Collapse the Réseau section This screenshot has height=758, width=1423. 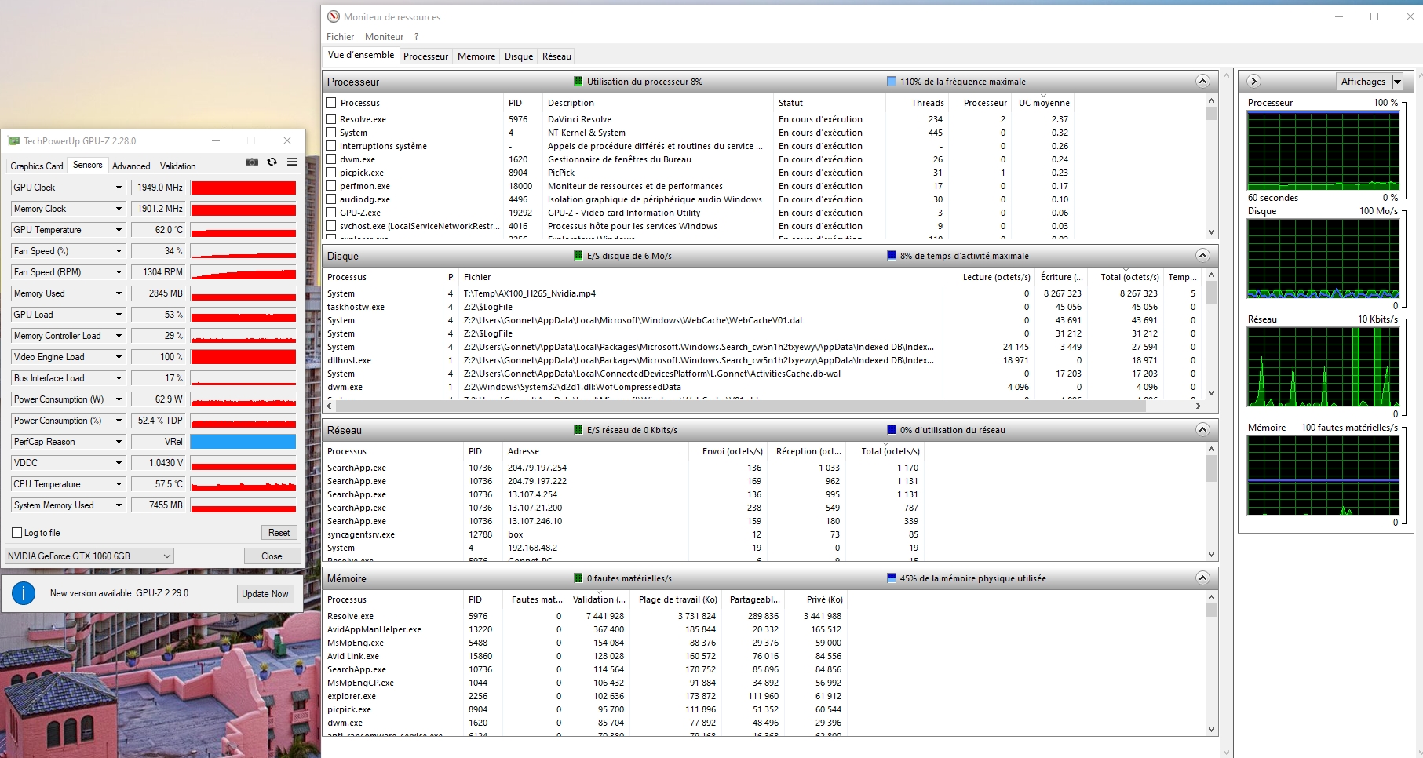[x=1202, y=430]
